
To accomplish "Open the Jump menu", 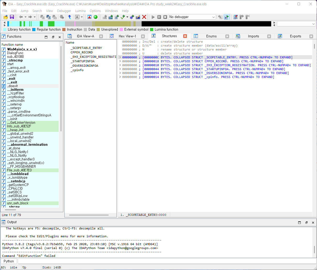I will coord(24,11).
